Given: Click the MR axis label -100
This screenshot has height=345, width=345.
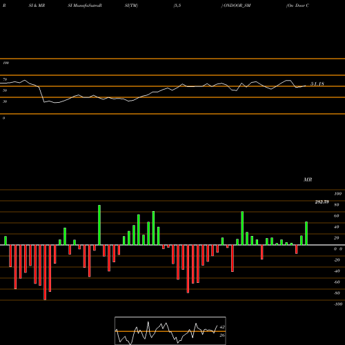Looking at the screenshot, I should 338,304.
